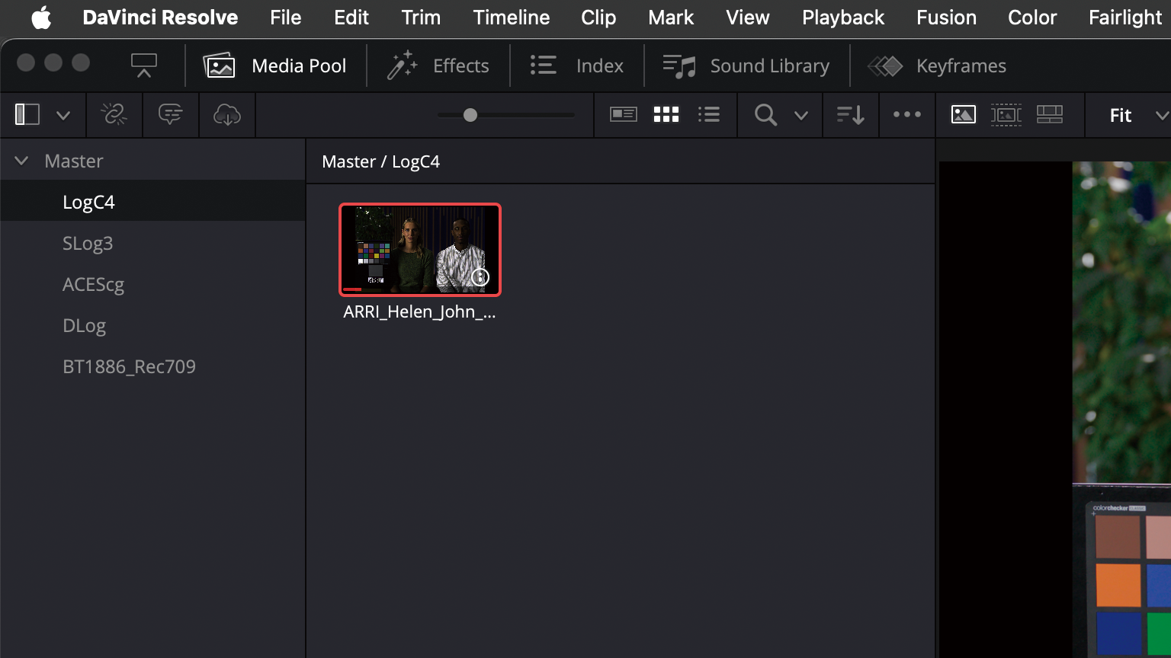Open the Fusion menu
This screenshot has height=658, width=1171.
[946, 18]
